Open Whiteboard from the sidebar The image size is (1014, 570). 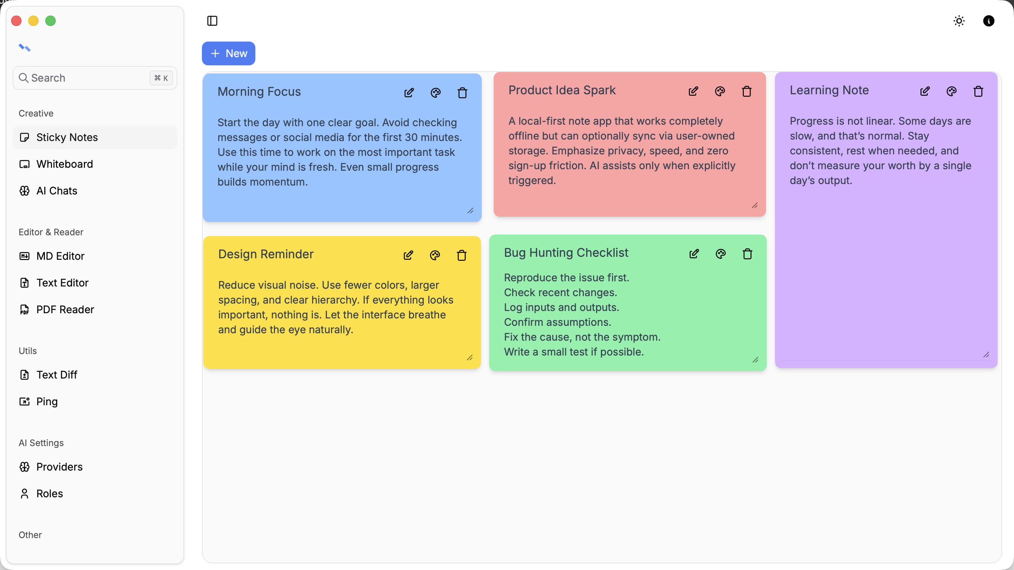(x=65, y=164)
